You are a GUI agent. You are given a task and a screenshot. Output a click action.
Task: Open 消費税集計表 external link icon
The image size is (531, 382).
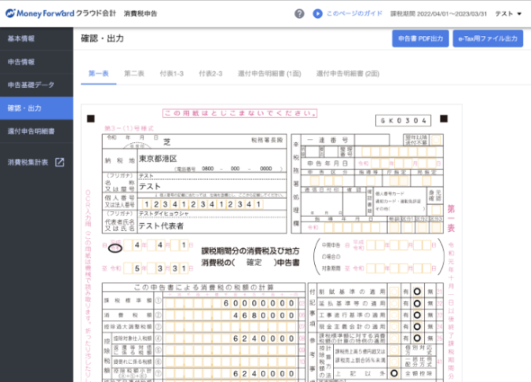tap(59, 163)
